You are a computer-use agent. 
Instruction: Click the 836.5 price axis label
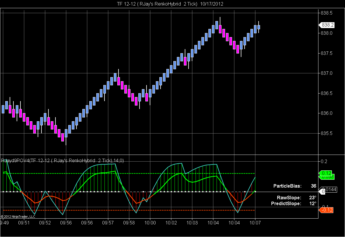(327, 94)
